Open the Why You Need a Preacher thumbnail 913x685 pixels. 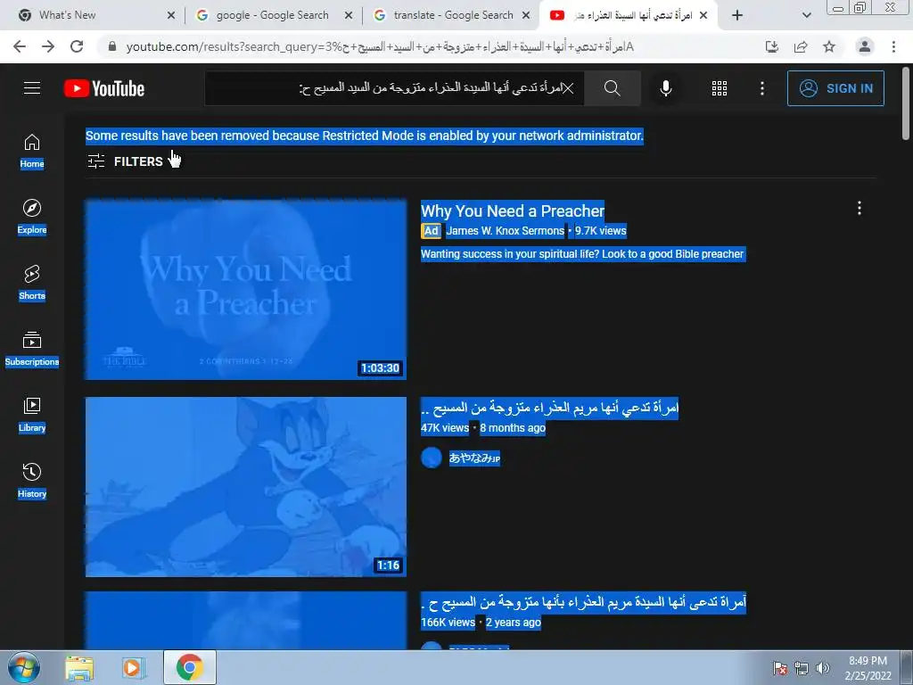246,290
